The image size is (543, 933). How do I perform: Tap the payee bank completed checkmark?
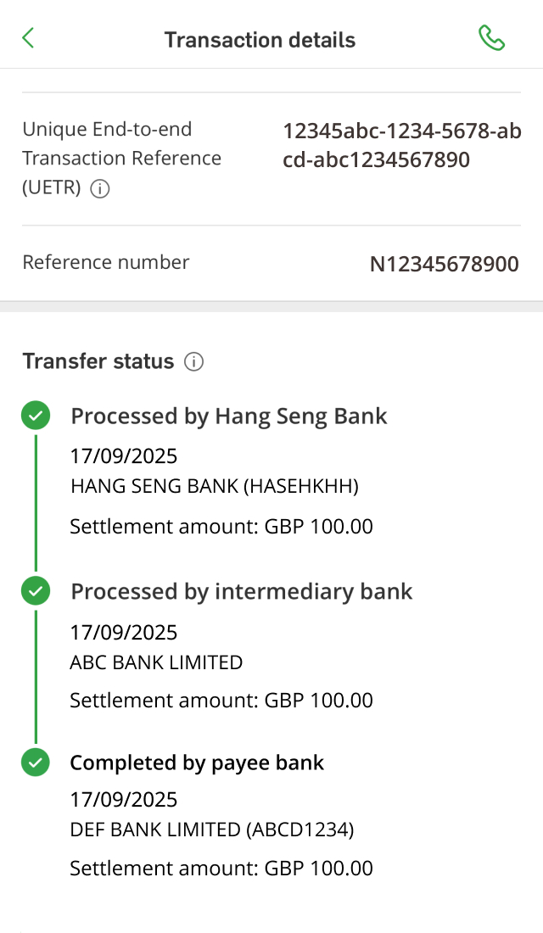[x=36, y=763]
